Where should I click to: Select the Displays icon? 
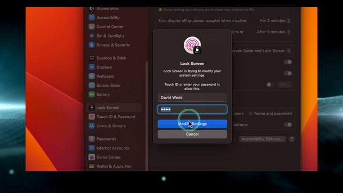click(92, 67)
